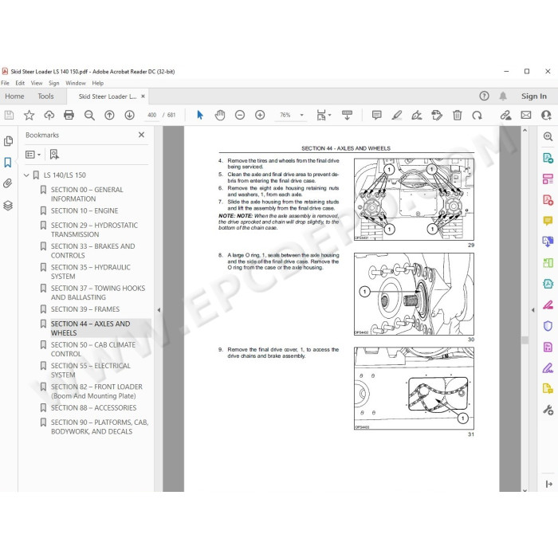
Task: Select the arrow Selection tool
Action: (x=200, y=115)
